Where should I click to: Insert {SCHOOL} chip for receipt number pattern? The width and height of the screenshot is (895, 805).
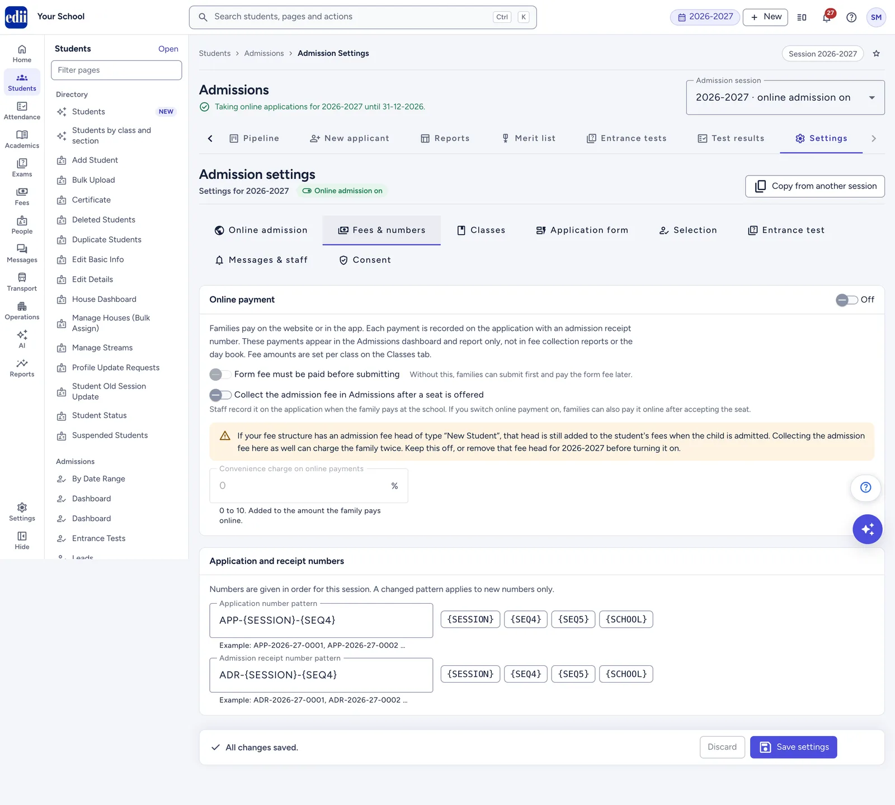626,674
